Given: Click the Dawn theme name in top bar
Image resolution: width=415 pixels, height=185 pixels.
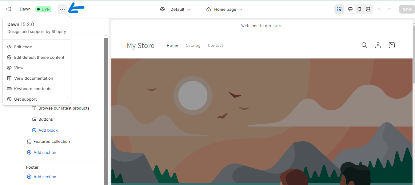Looking at the screenshot, I should tap(25, 9).
